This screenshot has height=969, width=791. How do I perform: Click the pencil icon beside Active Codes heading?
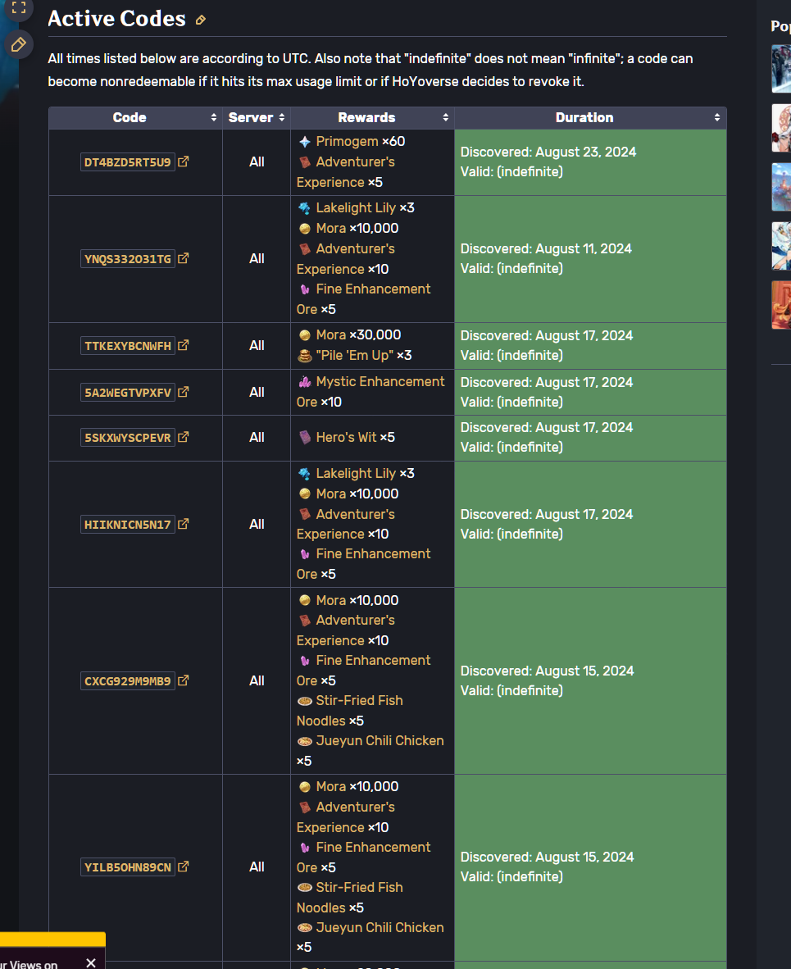201,20
